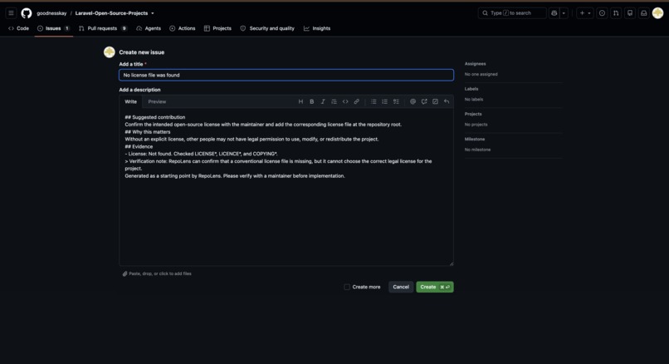The image size is (669, 364).
Task: Open the Projects tab
Action: (x=217, y=28)
